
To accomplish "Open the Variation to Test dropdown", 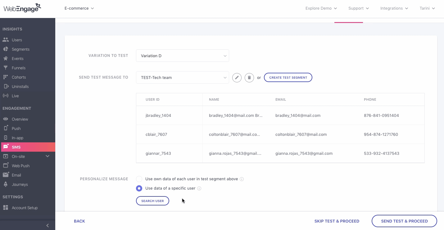I will click(x=183, y=56).
